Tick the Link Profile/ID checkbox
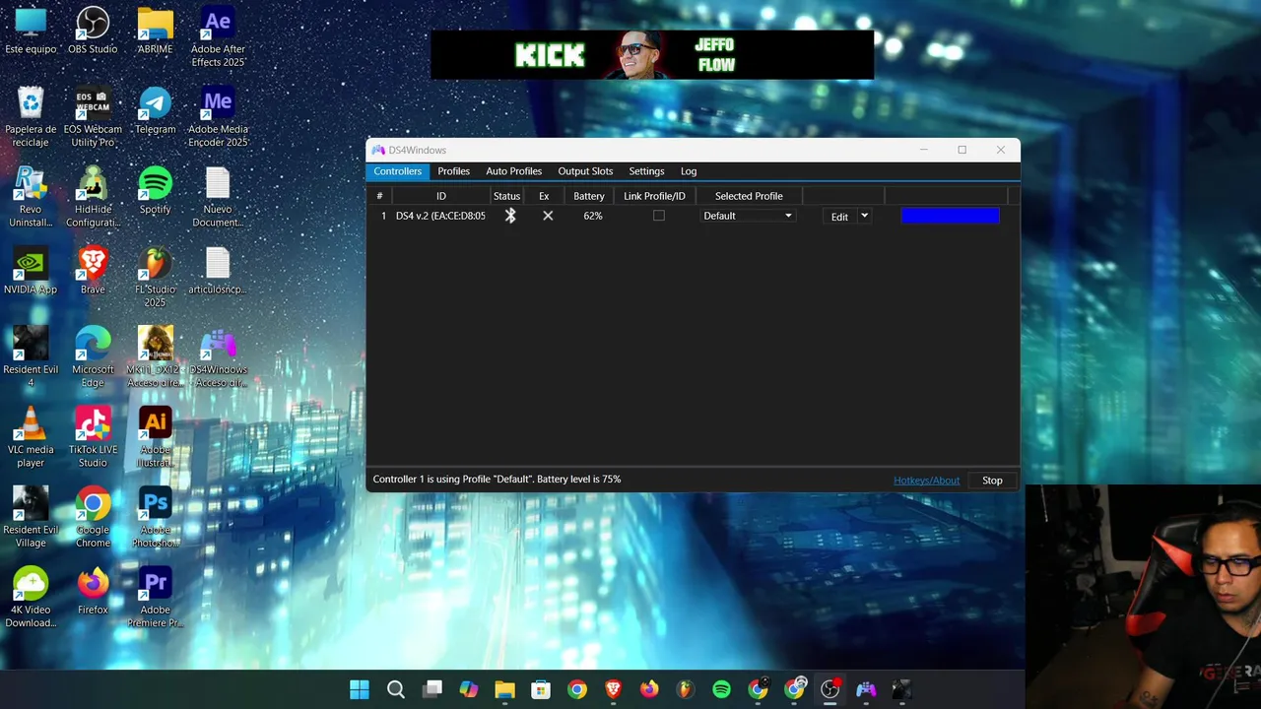 coord(659,216)
